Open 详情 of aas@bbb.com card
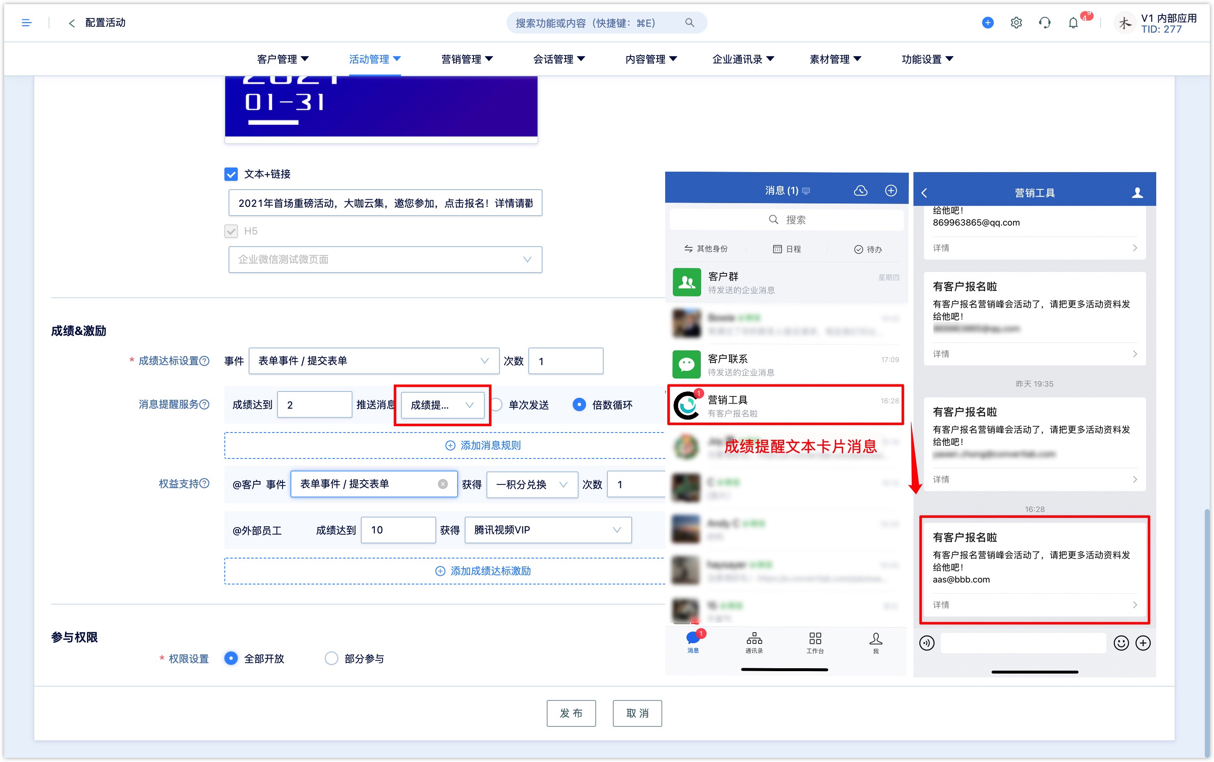Viewport: 1214px width, 762px height. (1034, 605)
